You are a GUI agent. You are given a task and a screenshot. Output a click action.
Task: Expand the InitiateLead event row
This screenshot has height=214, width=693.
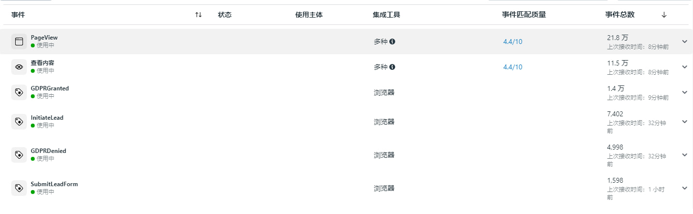[685, 122]
